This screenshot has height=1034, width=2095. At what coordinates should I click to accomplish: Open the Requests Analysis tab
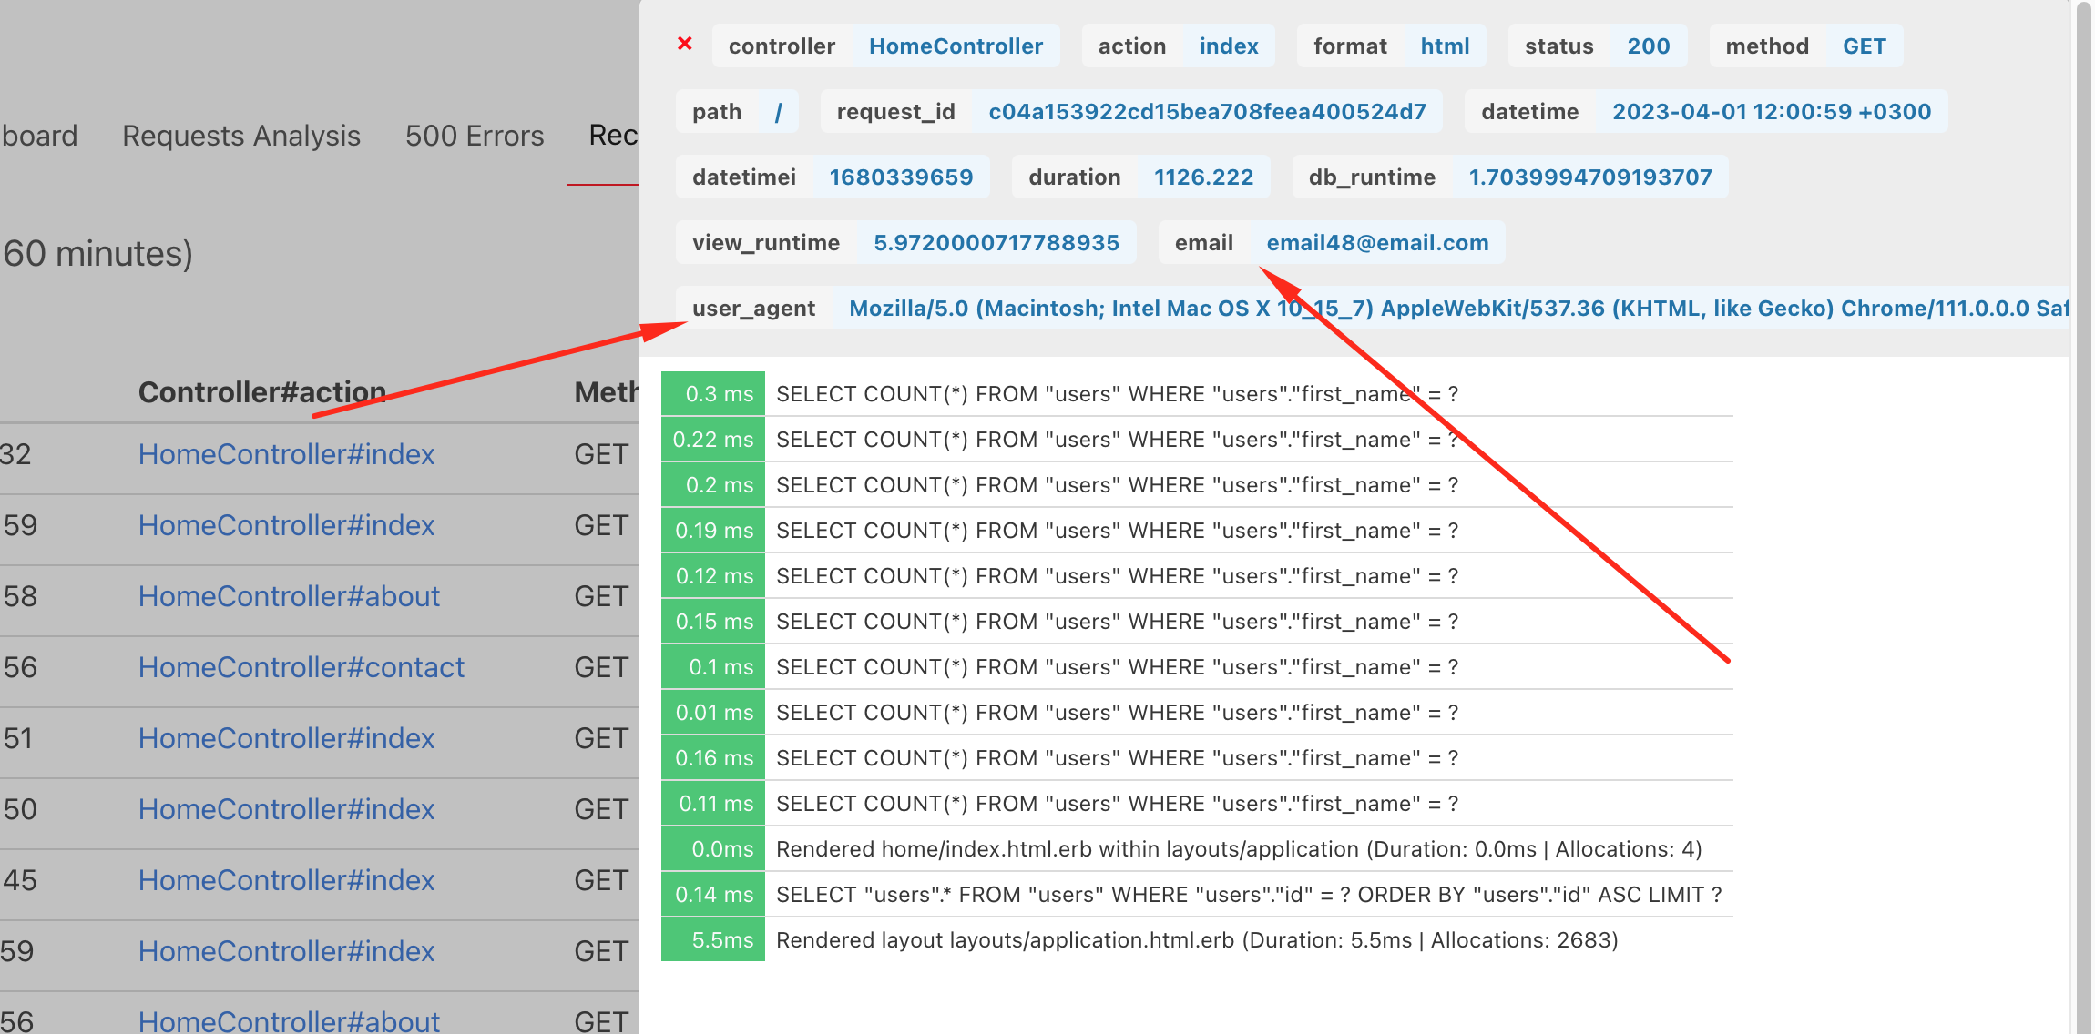click(241, 136)
